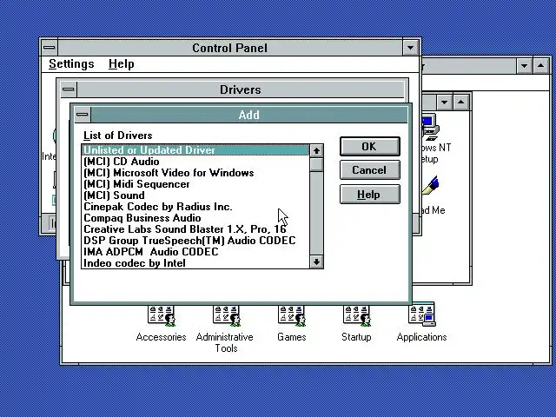Click the Games group label
This screenshot has height=417, width=556.
[x=292, y=337]
